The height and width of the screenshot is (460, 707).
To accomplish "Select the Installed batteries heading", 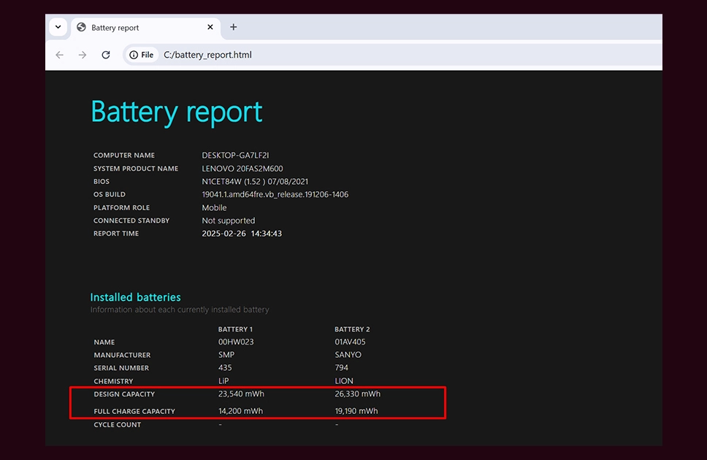I will [x=135, y=297].
